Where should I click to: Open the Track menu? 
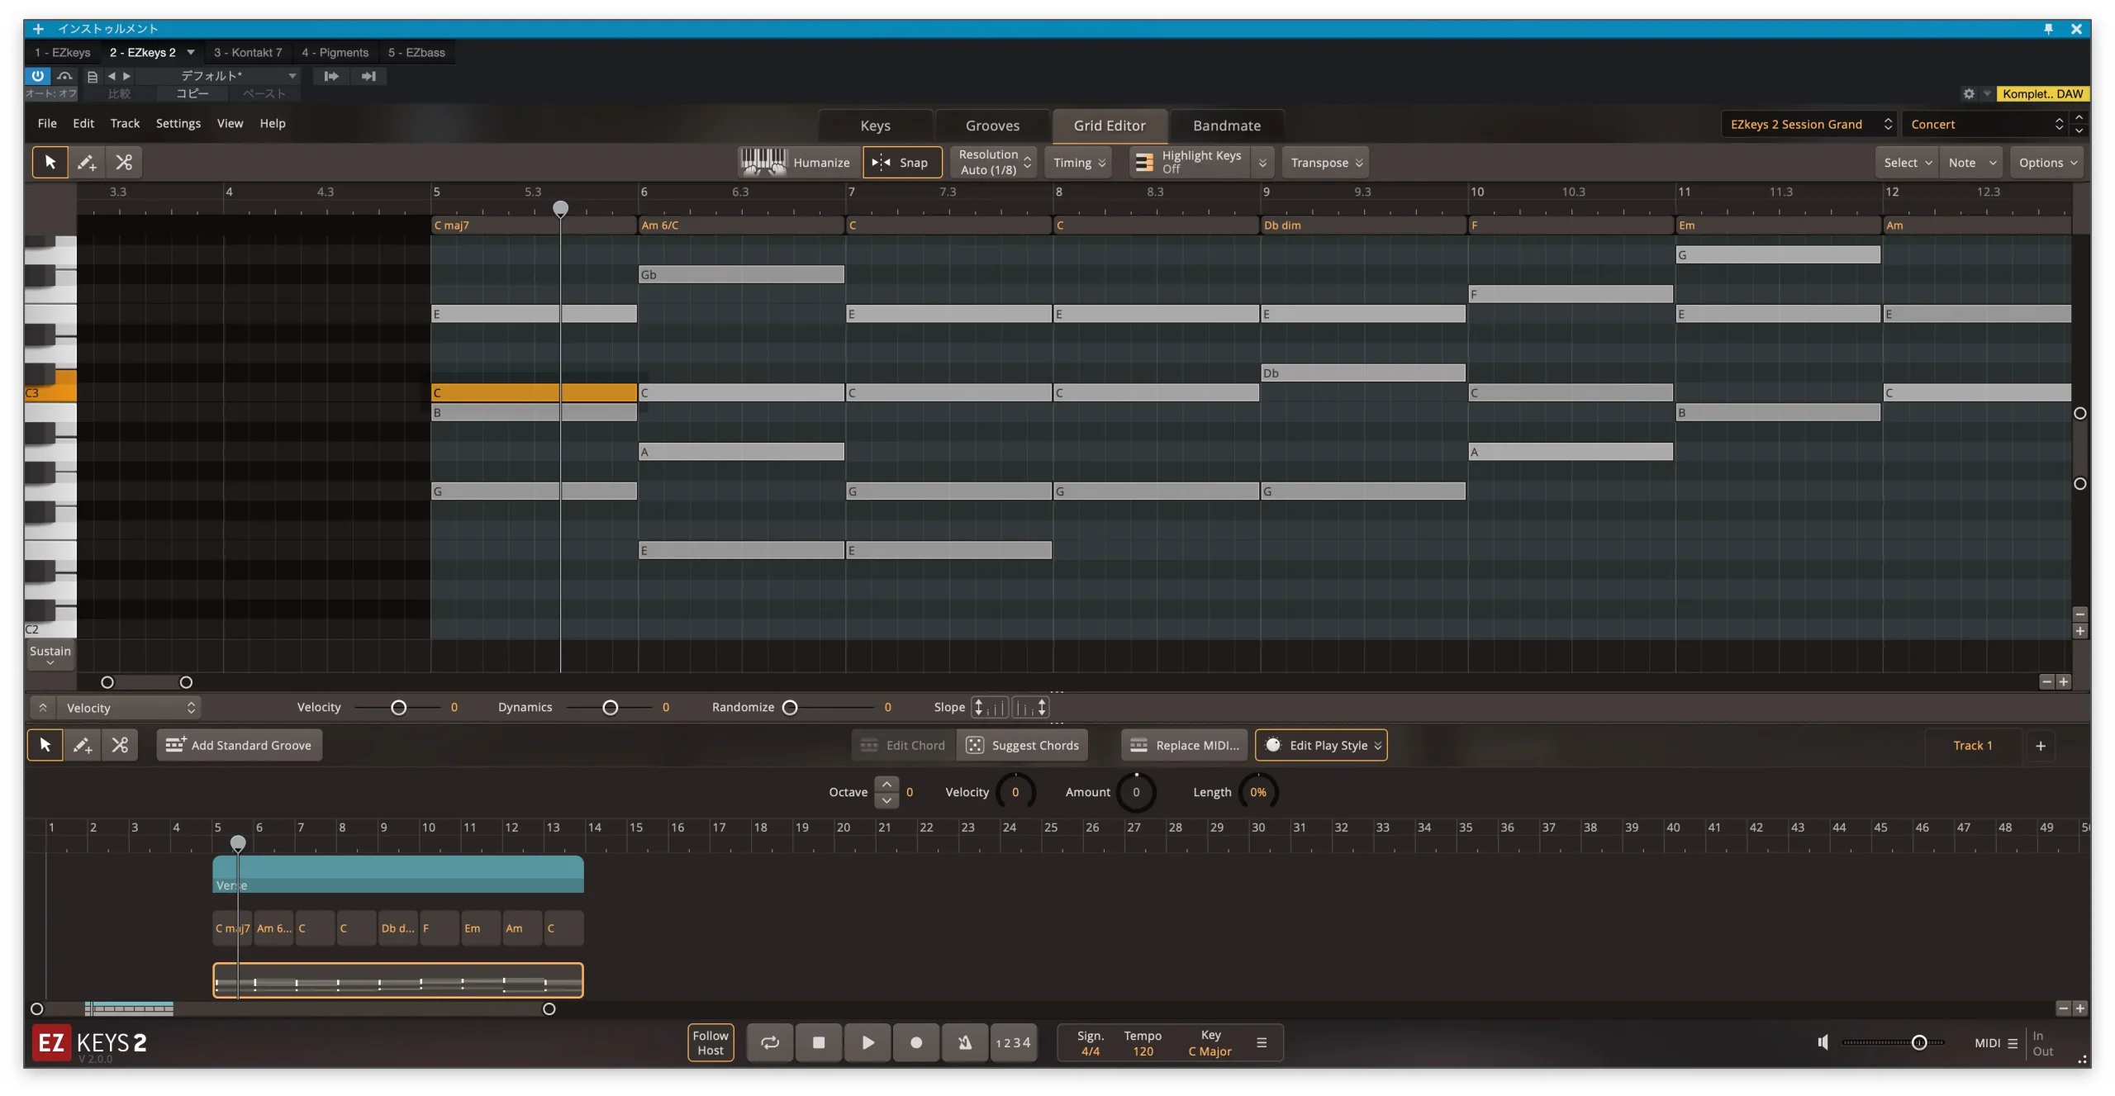pos(125,124)
